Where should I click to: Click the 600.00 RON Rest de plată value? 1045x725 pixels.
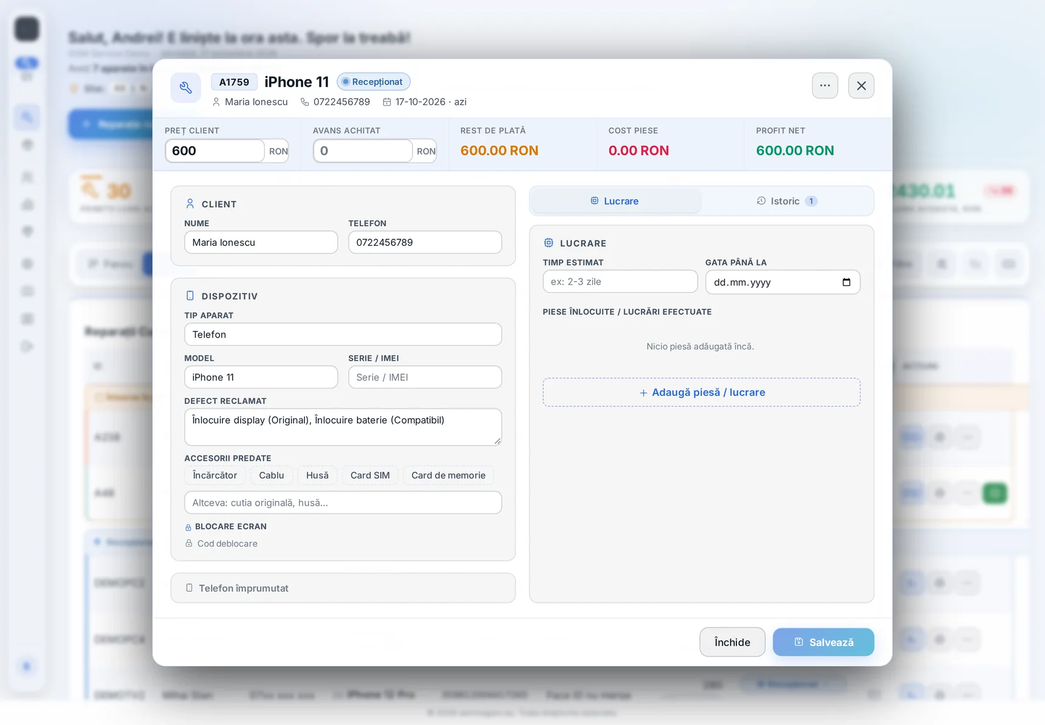click(499, 151)
